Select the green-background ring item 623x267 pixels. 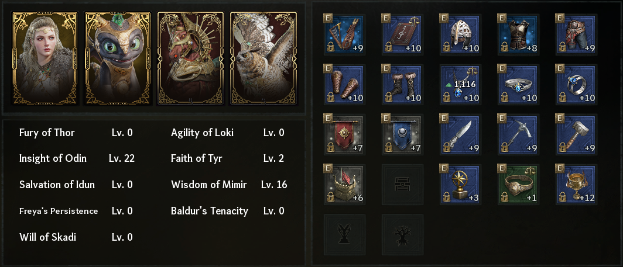518,185
